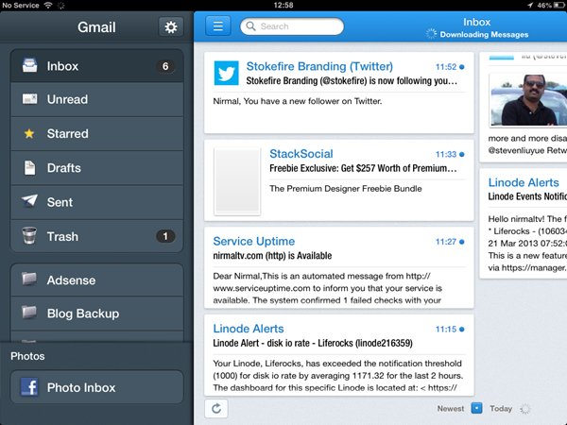Click the Inbox header title
The image size is (567, 425).
coord(476,22)
